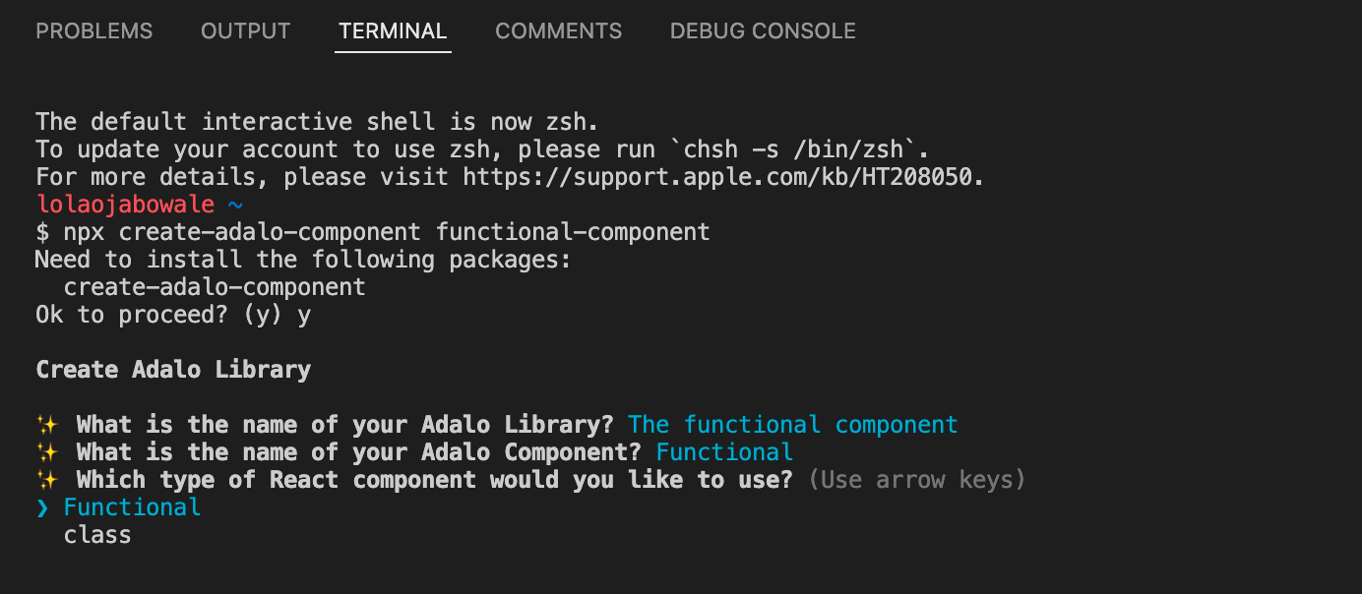1362x594 pixels.
Task: Show the DEBUG CONSOLE tab
Action: pyautogui.click(x=763, y=31)
